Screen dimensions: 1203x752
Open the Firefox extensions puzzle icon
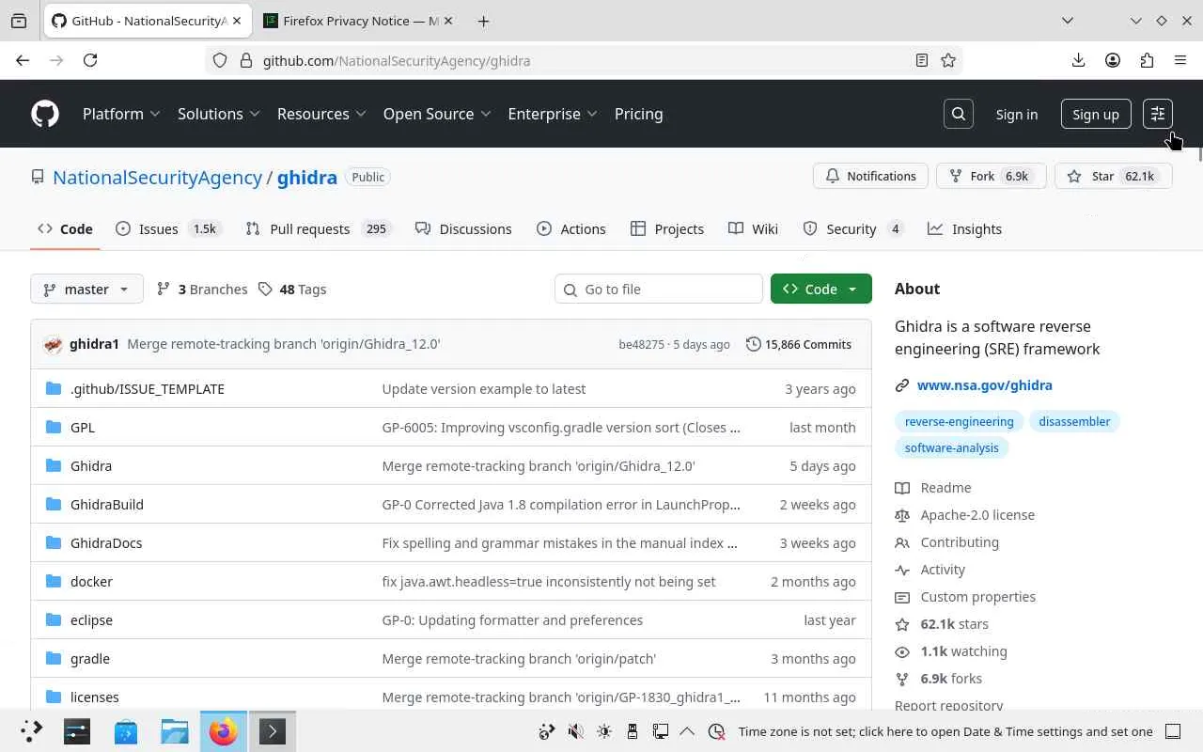click(x=1147, y=60)
